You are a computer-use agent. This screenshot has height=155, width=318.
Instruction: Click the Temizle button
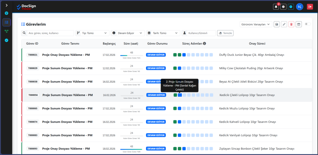pos(225,33)
